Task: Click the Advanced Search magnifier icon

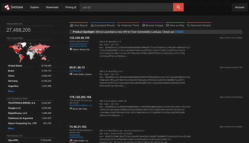Action: (x=188, y=25)
